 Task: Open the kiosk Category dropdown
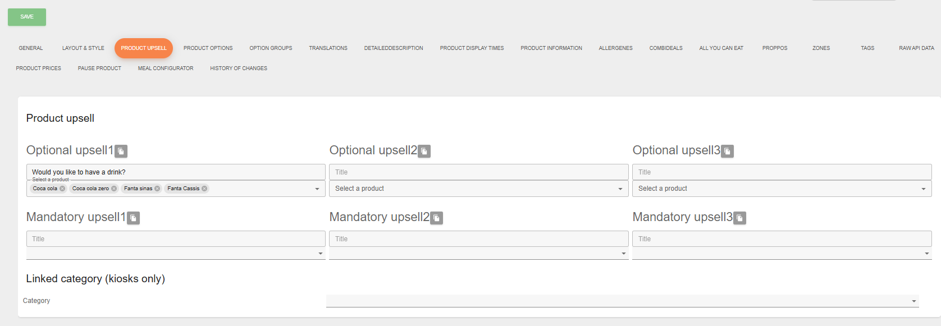click(622, 301)
